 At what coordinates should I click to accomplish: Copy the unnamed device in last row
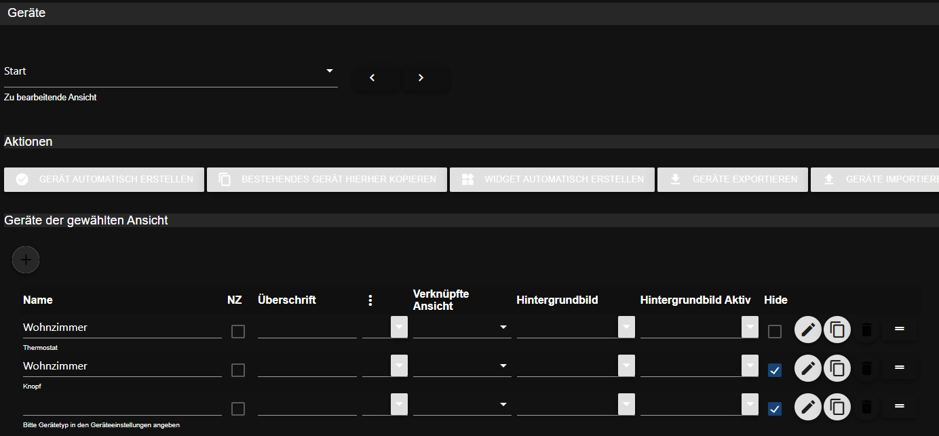pos(837,408)
